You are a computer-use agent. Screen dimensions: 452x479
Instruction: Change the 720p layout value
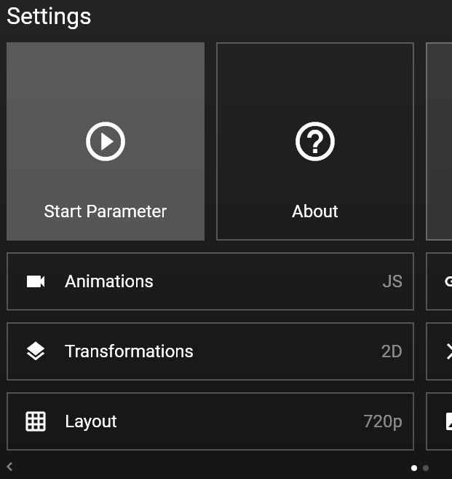[383, 421]
